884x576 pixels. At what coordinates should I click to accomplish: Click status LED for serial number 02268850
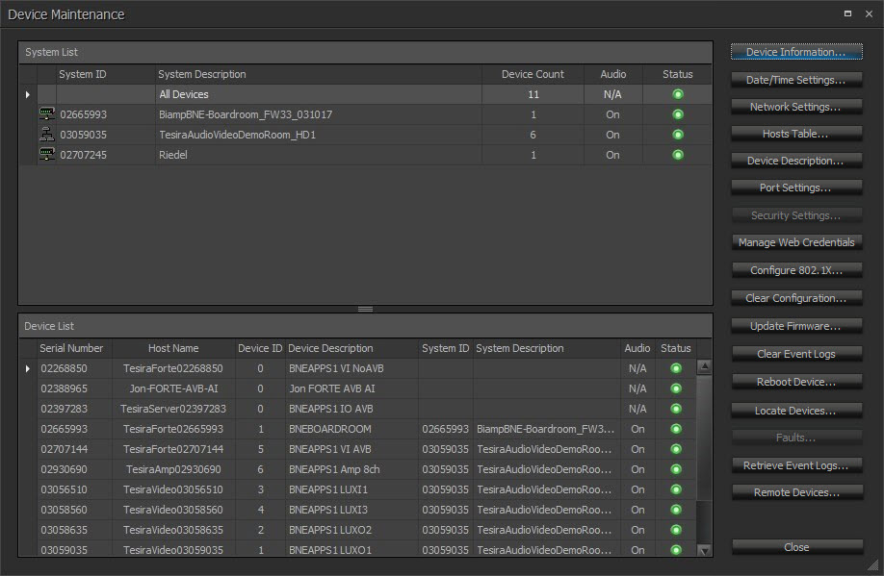[676, 368]
